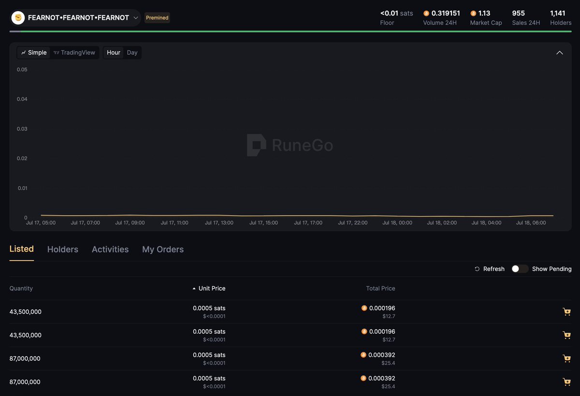Open the FEARNOT•FEARNOT•FEARNOT rune selector dropdown
The image size is (580, 396).
pos(136,17)
